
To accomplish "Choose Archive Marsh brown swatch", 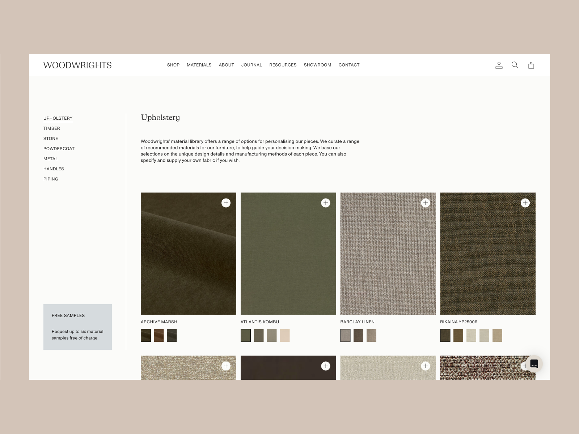I will click(159, 335).
